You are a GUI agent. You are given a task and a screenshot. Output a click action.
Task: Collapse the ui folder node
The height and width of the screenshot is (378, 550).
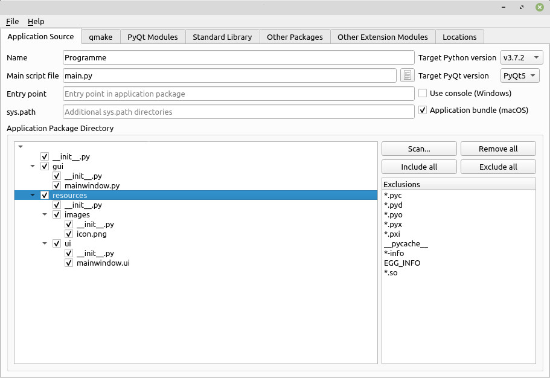[45, 243]
